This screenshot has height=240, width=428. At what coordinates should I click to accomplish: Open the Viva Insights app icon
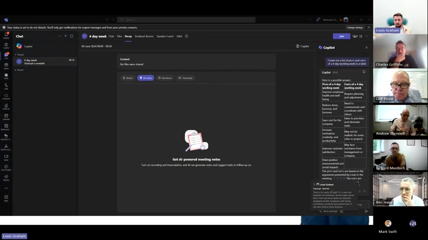pos(6,167)
